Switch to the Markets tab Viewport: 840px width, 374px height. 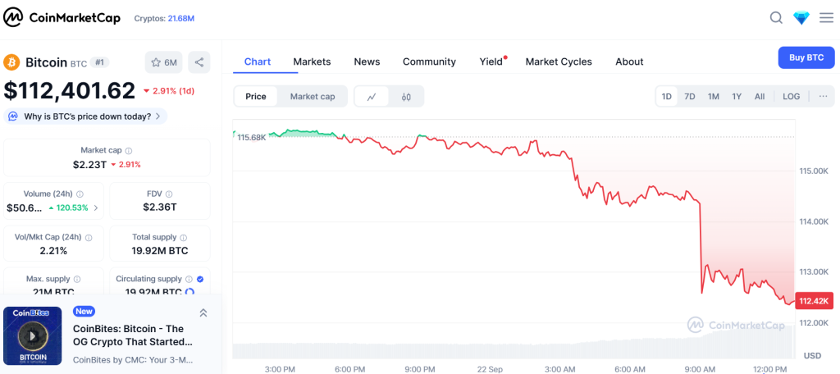coord(312,62)
